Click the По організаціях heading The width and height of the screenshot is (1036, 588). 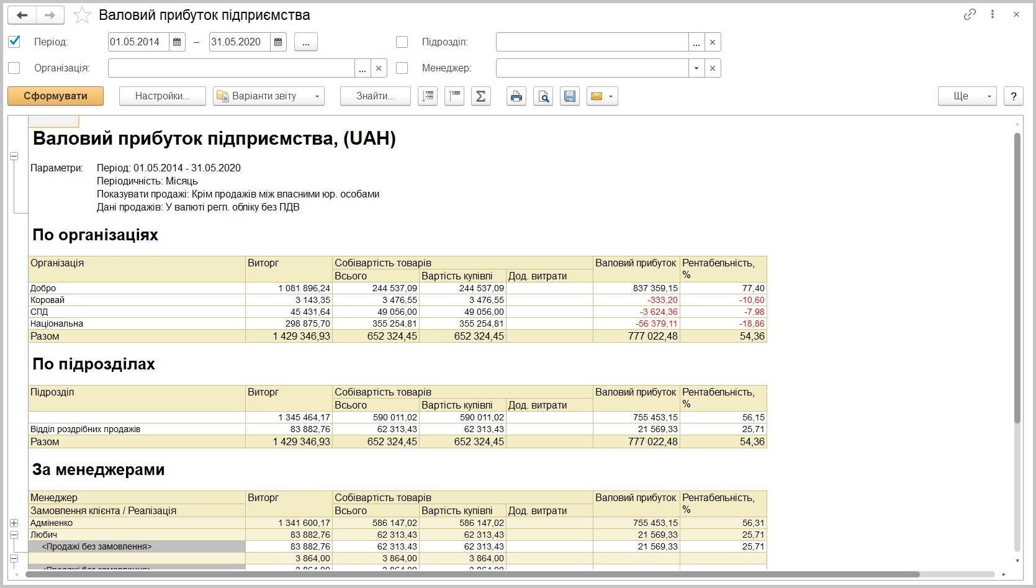tap(96, 235)
